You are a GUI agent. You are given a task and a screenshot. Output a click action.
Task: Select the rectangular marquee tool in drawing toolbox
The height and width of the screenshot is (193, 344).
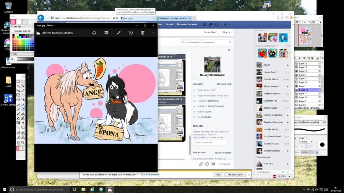pos(18,81)
